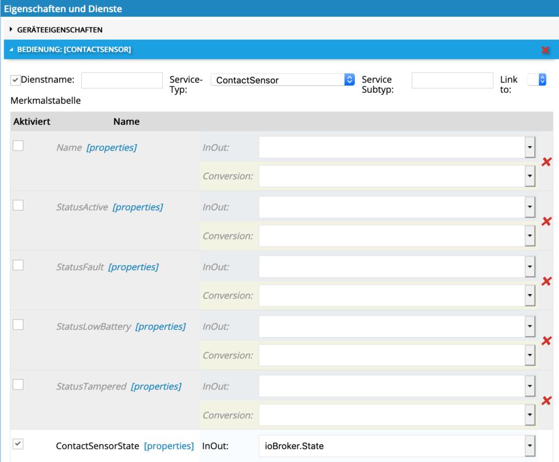Image resolution: width=559 pixels, height=462 pixels.
Task: Focus the Dienstname input field
Action: coord(122,80)
